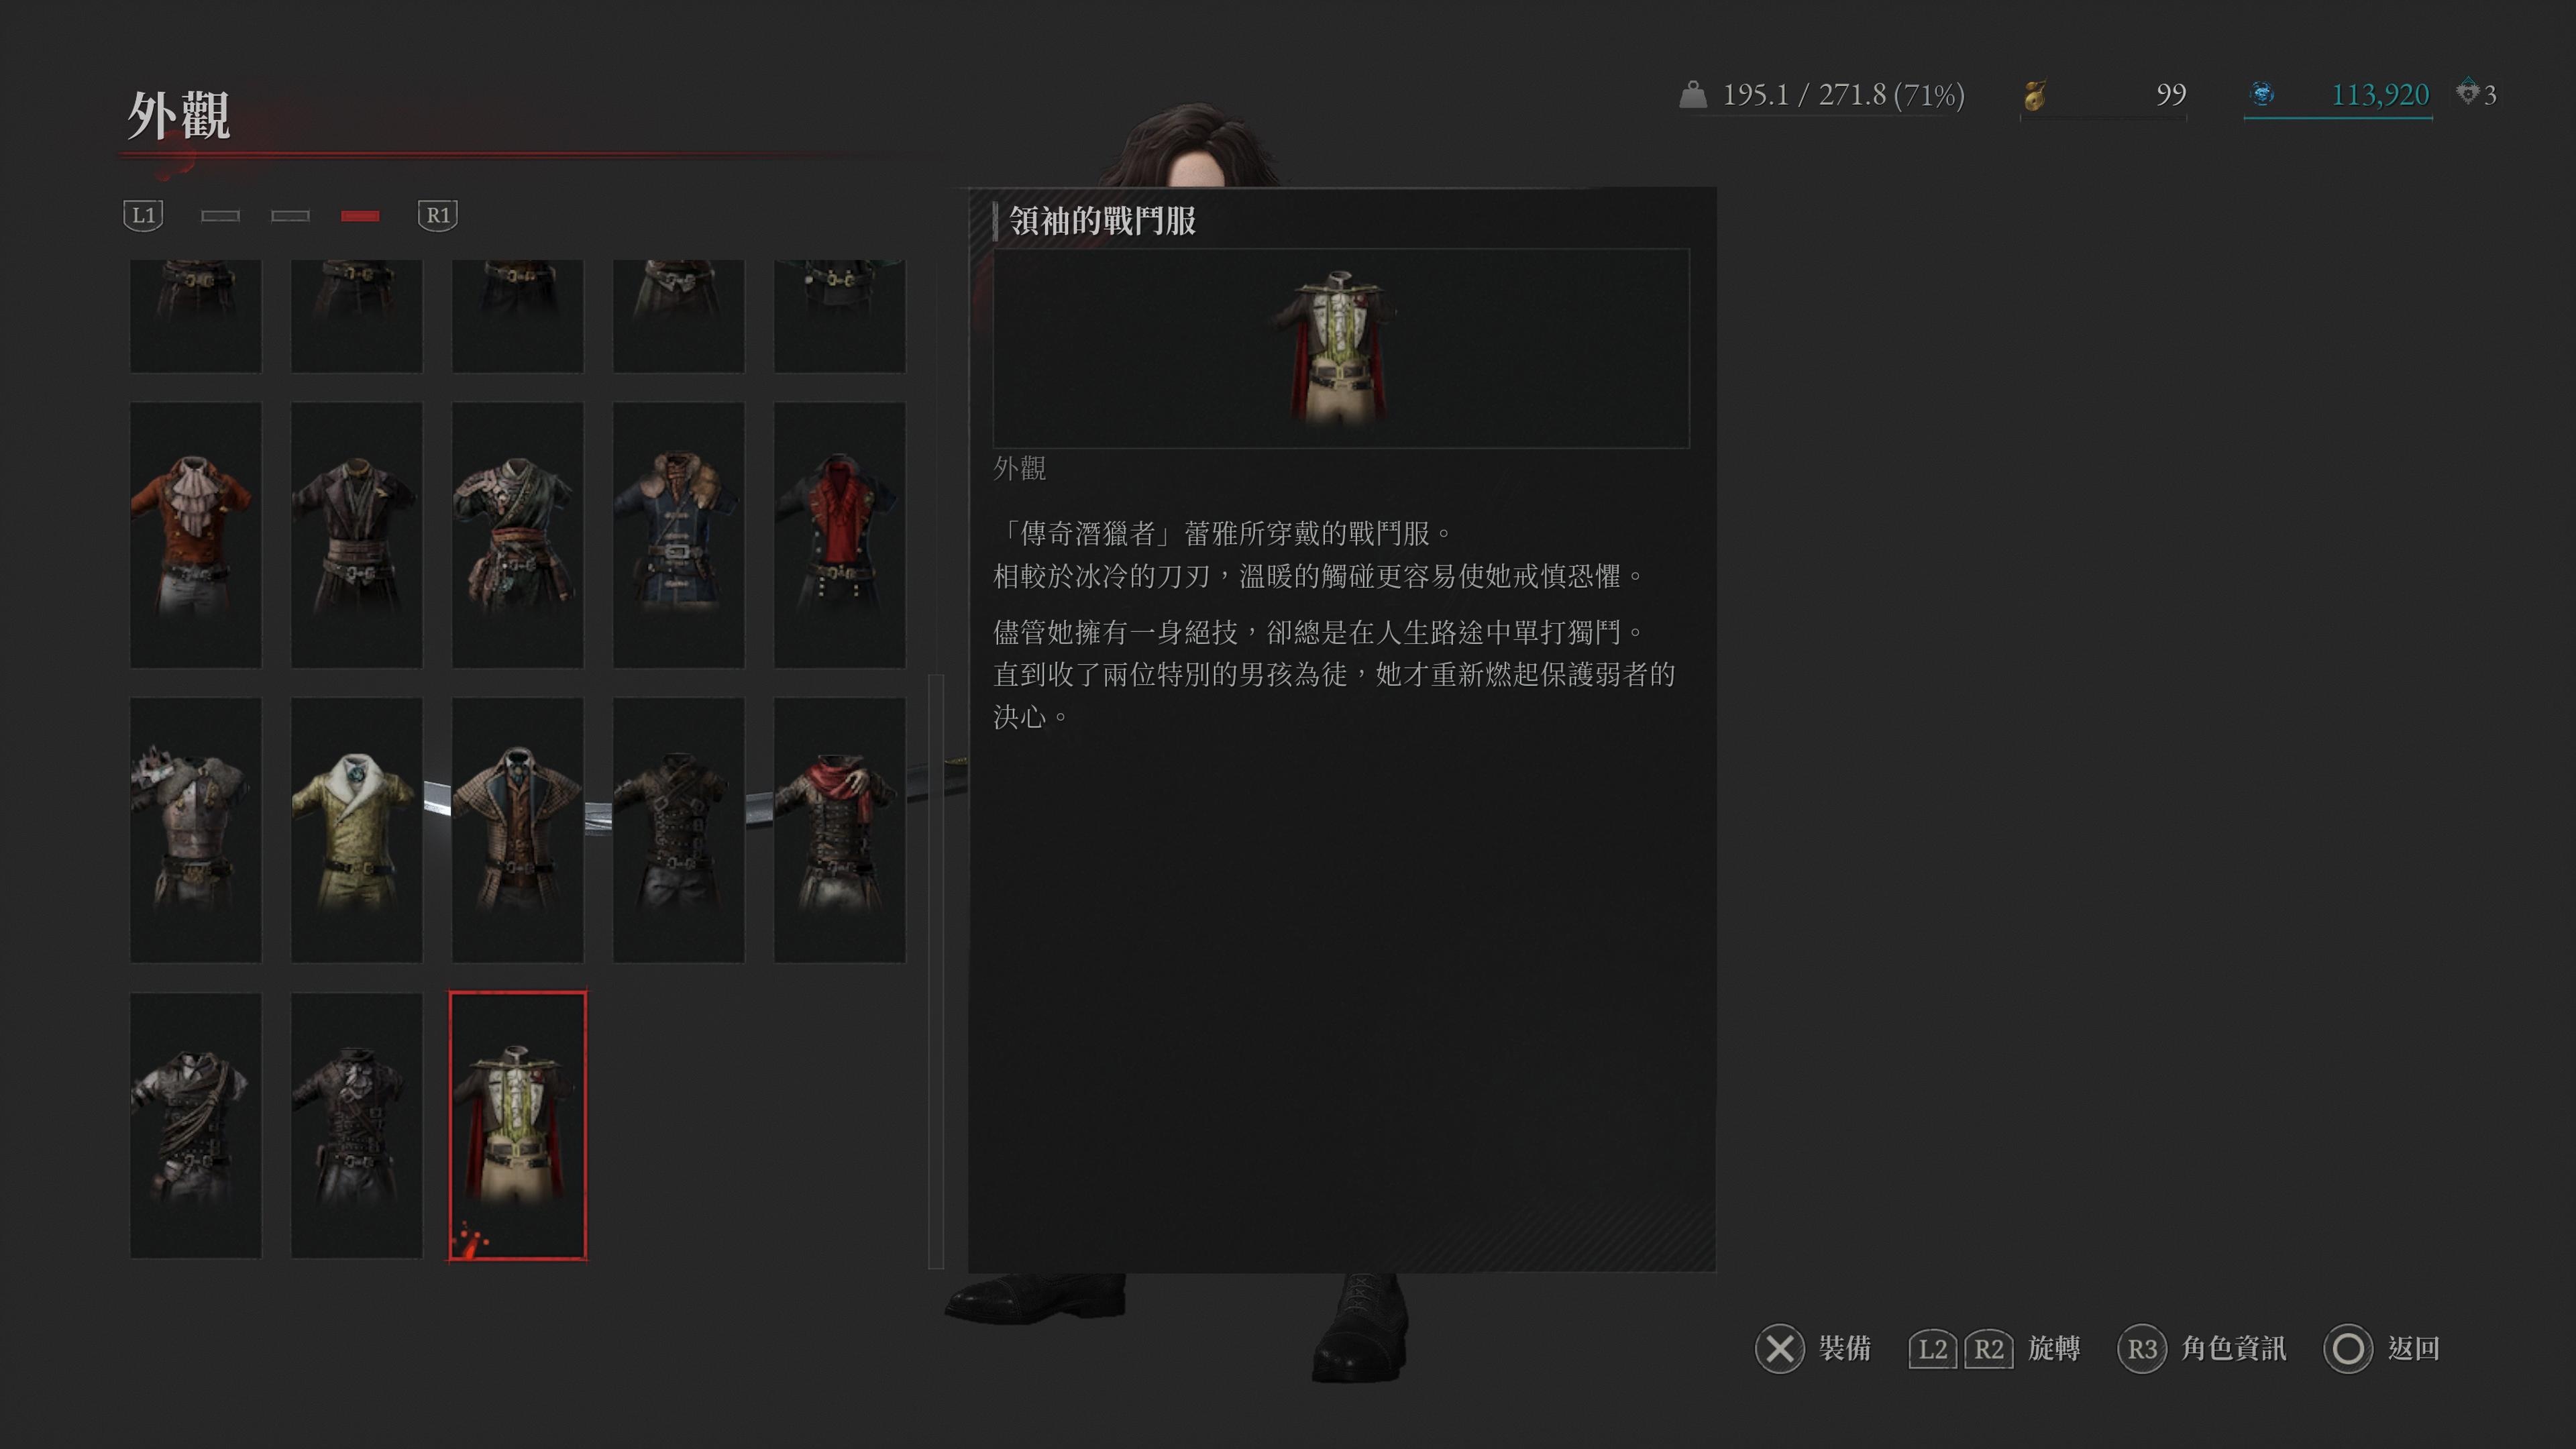Screen dimensions: 2576x1449
Task: Click the L2 rotate button icon
Action: pyautogui.click(x=1932, y=1349)
